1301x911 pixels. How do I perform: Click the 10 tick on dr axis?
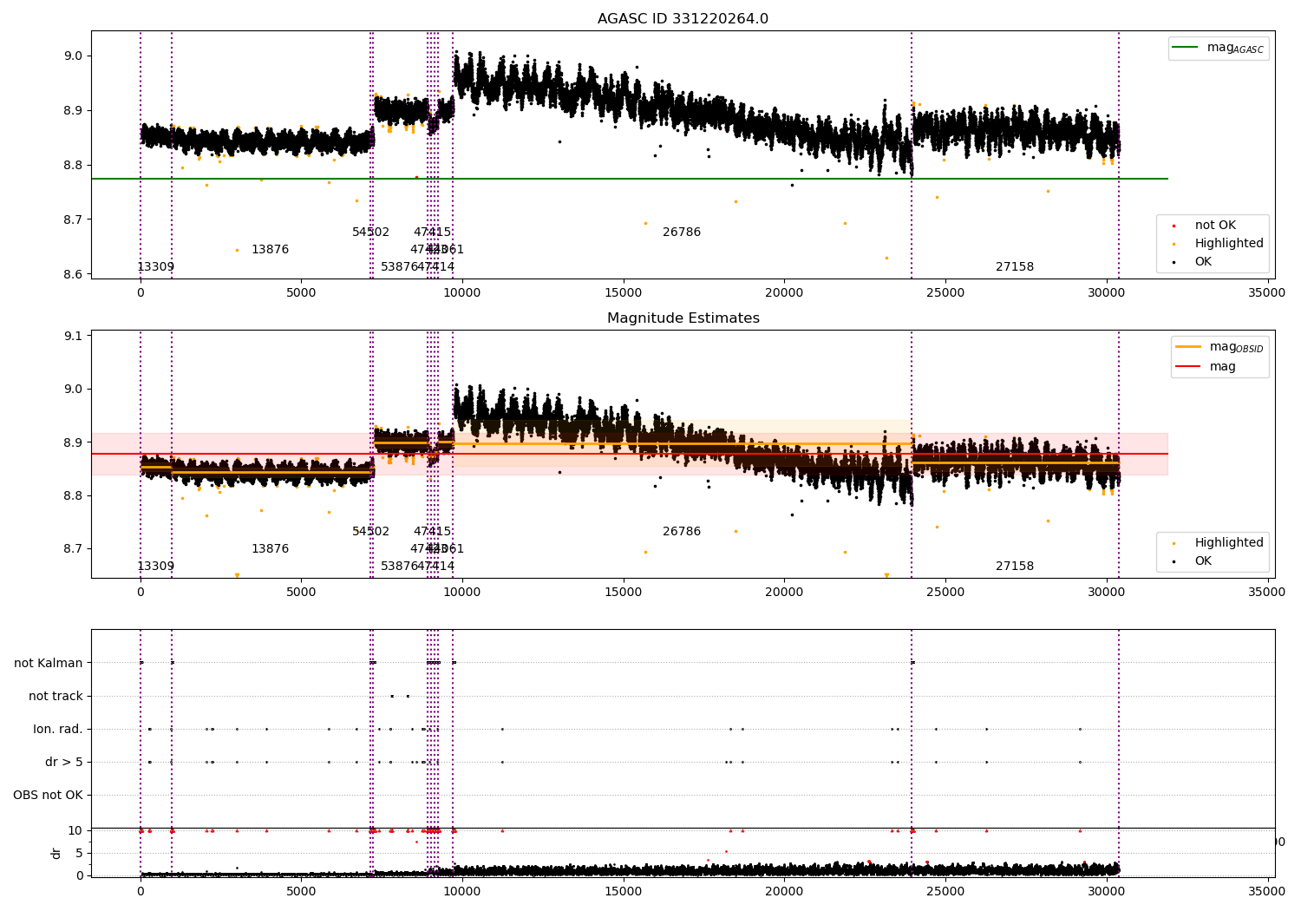(76, 830)
